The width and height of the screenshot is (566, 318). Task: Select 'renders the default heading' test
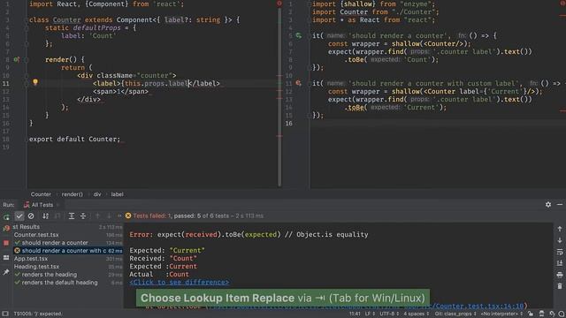59,283
